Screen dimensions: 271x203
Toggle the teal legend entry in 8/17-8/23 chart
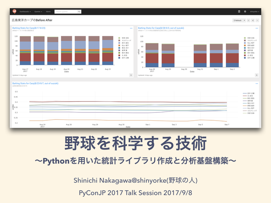pyautogui.click(x=123, y=48)
